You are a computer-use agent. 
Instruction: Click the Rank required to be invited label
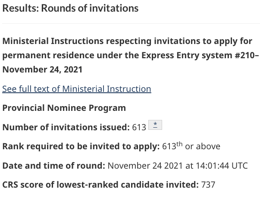pos(81,146)
